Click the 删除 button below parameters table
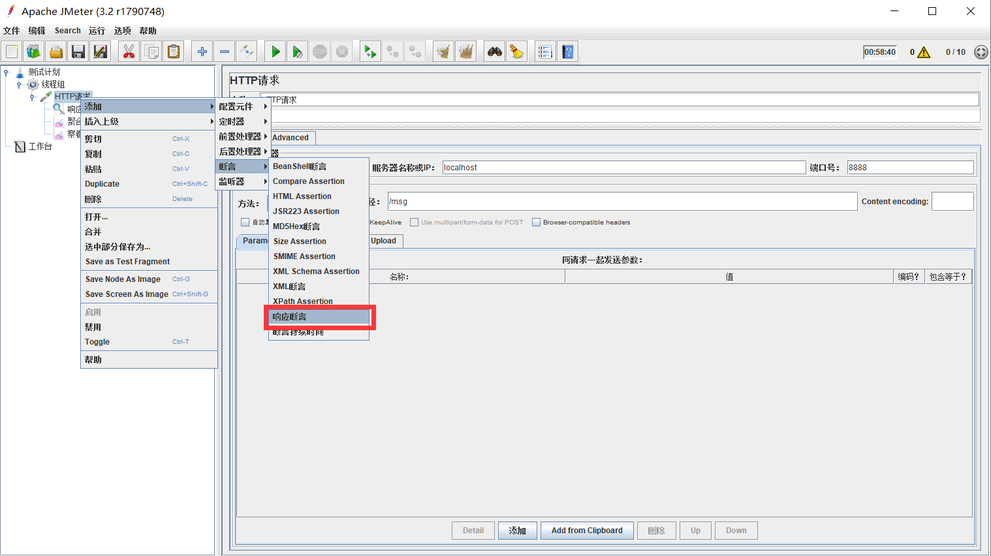The height and width of the screenshot is (556, 991). [657, 531]
